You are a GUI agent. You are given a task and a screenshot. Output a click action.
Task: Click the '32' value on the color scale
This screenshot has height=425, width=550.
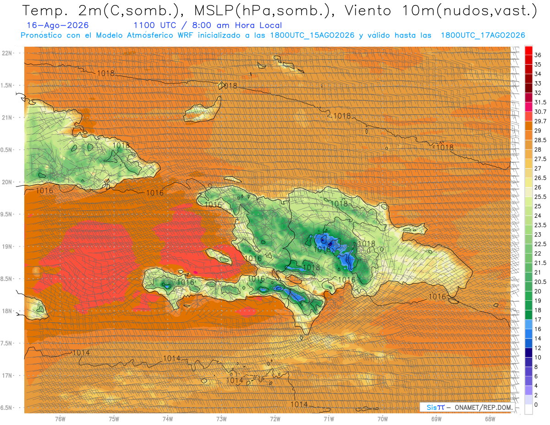[538, 93]
